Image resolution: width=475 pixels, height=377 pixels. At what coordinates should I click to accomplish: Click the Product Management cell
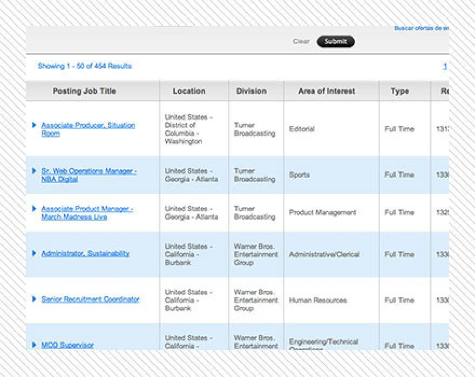pyautogui.click(x=323, y=213)
